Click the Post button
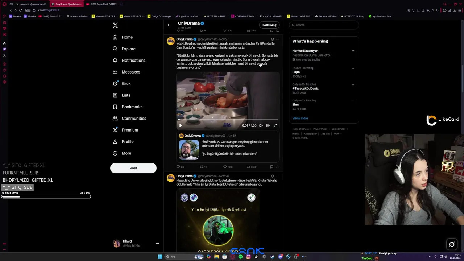This screenshot has height=261, width=464. coord(133,168)
